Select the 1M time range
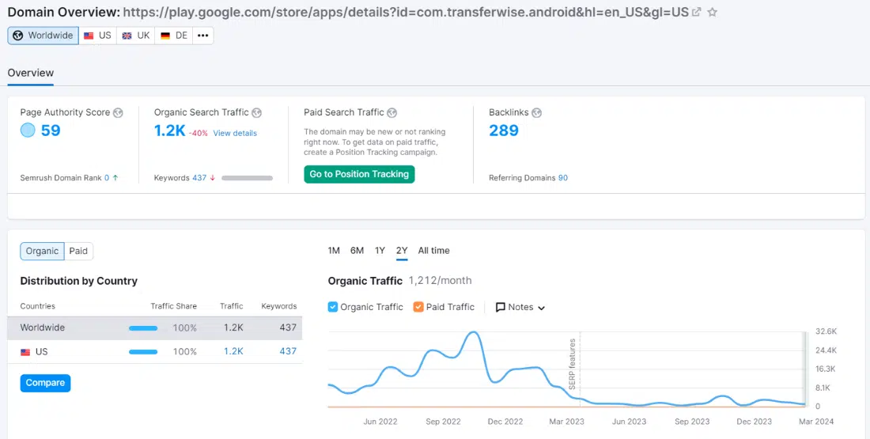Image resolution: width=870 pixels, height=439 pixels. pos(334,251)
